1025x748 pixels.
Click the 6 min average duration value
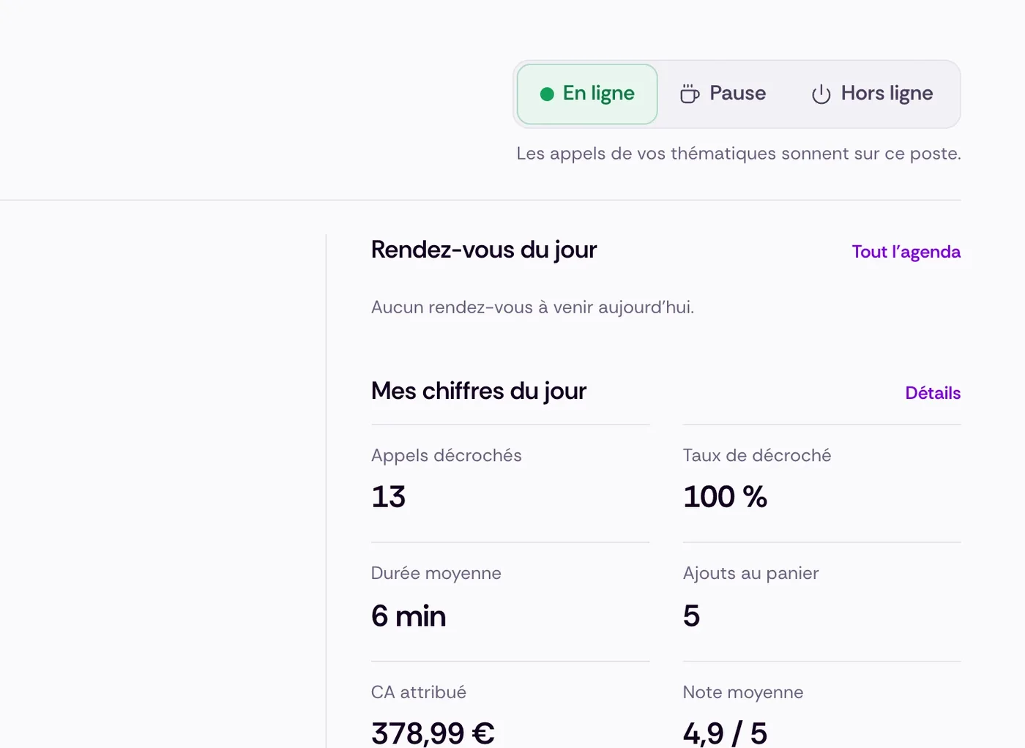[x=409, y=616]
